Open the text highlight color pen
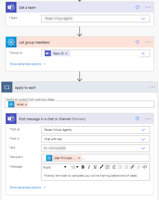Viewport: 159px width, 200px height. (x=101, y=167)
